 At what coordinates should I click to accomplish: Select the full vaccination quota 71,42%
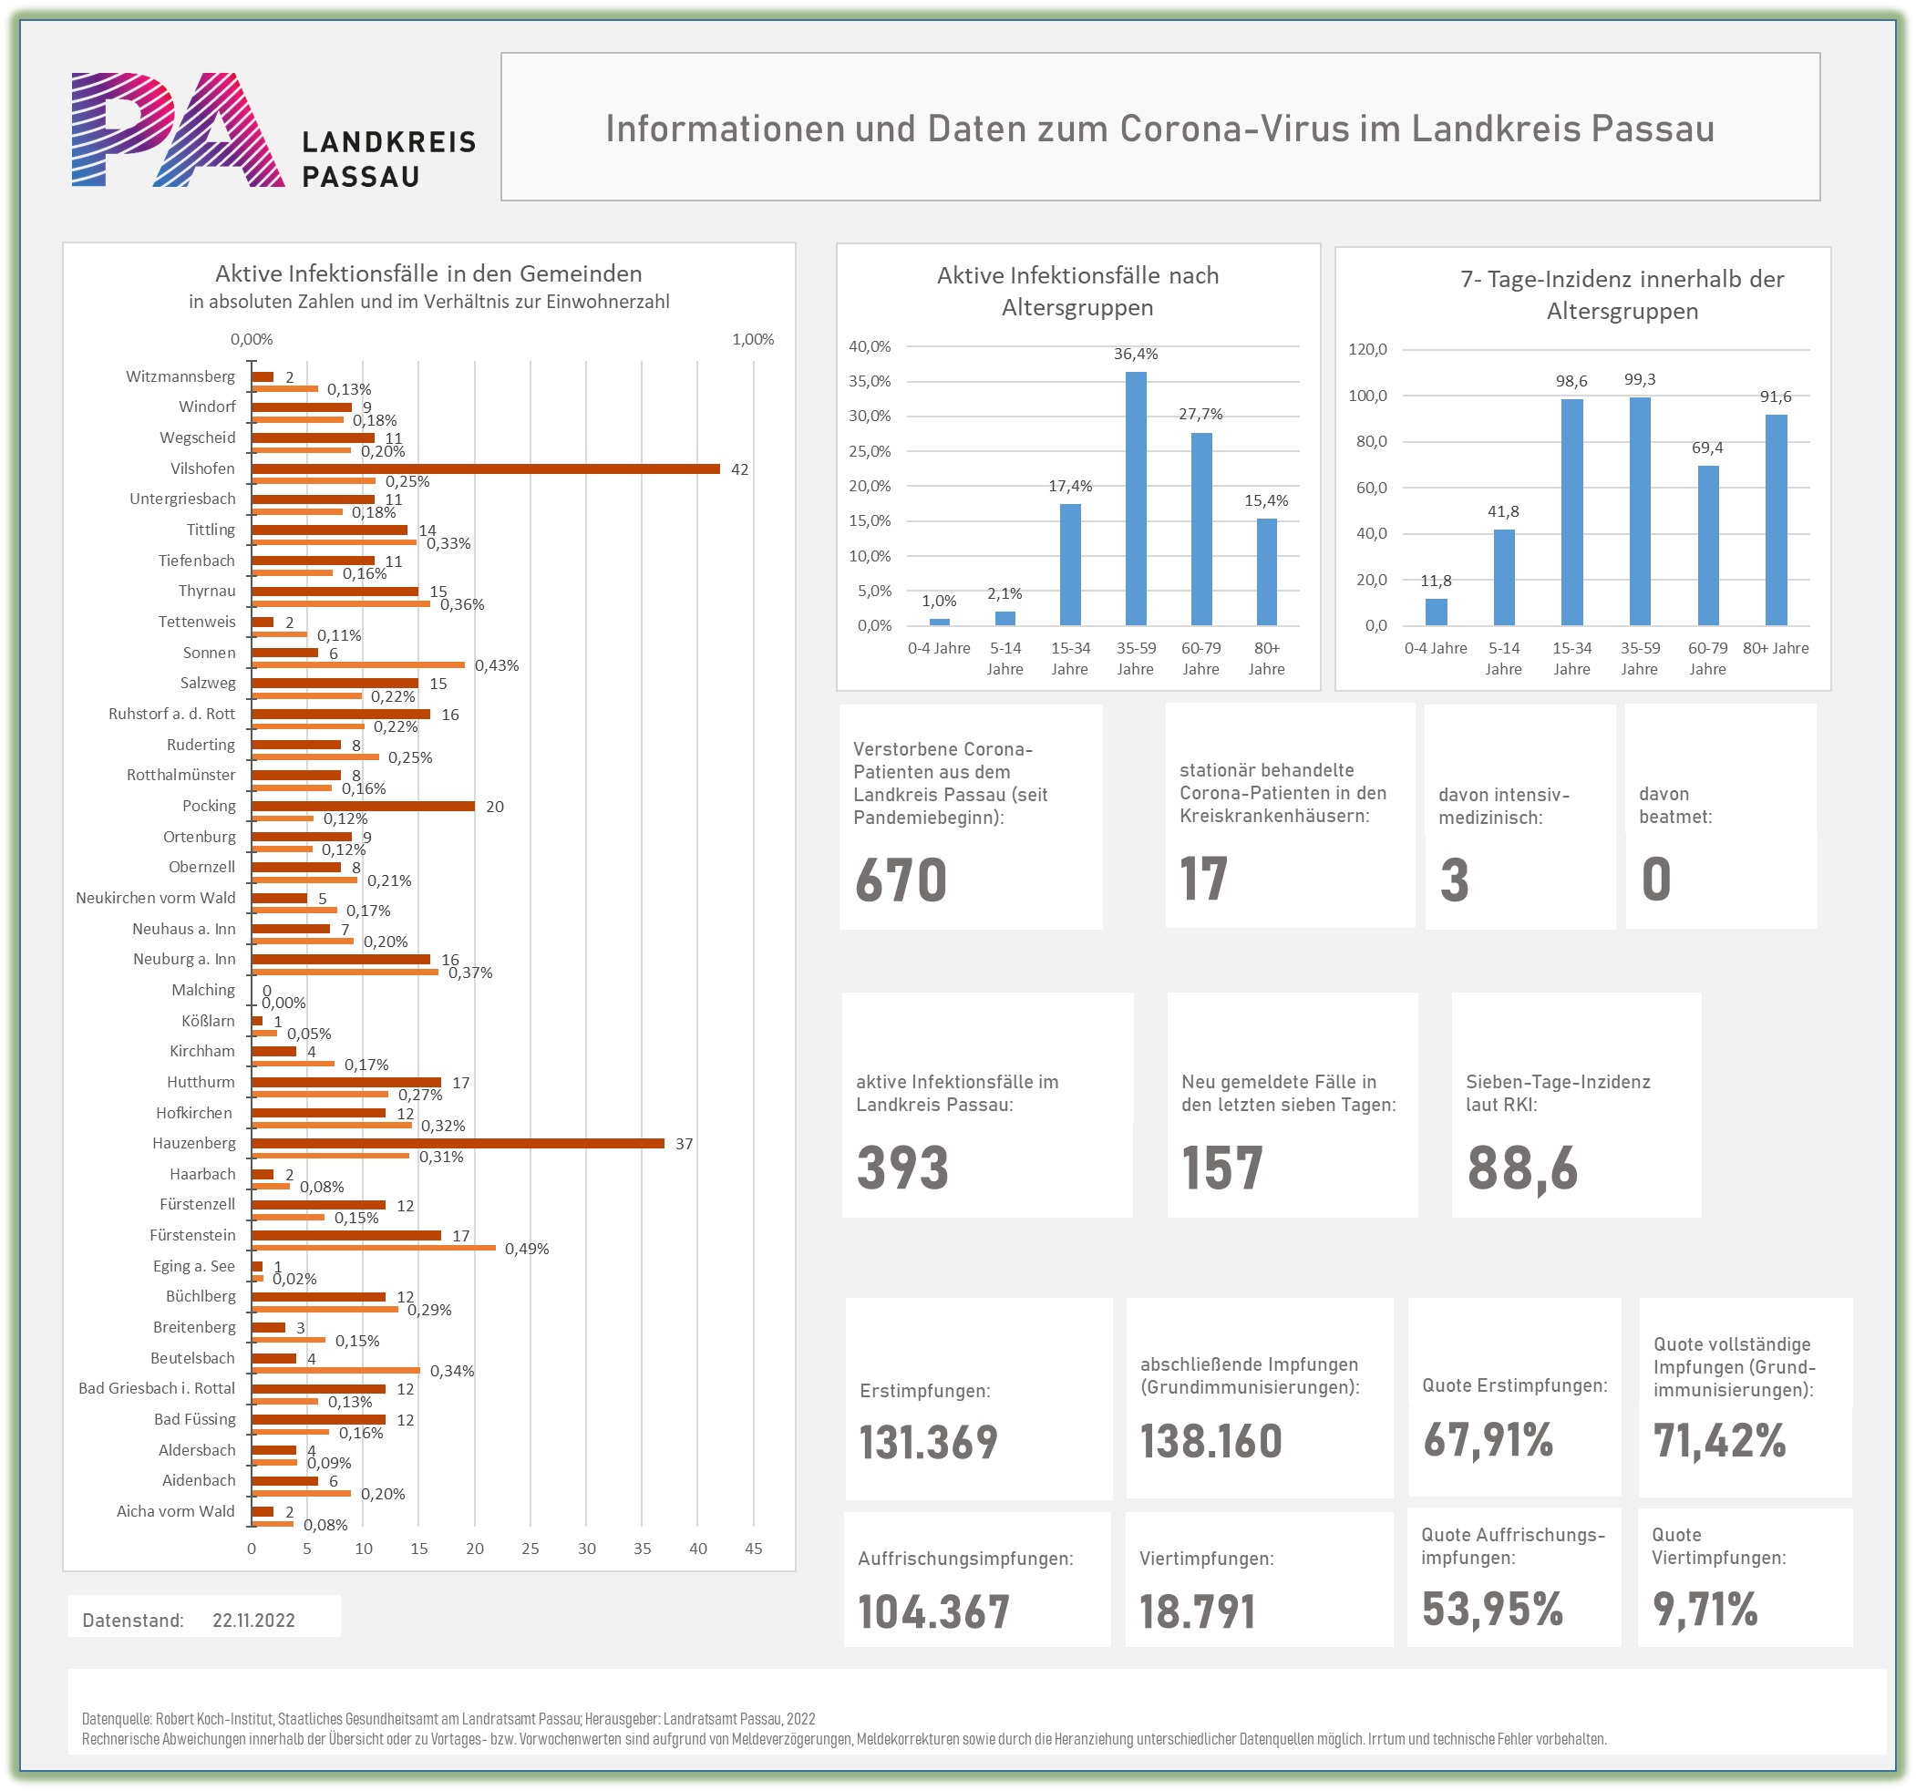coord(1719,1440)
